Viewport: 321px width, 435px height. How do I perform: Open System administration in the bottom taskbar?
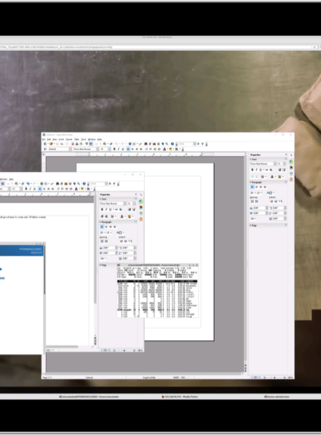pyautogui.click(x=276, y=397)
